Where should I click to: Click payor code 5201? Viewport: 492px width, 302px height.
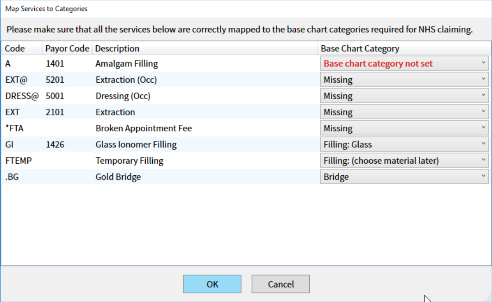pyautogui.click(x=55, y=80)
